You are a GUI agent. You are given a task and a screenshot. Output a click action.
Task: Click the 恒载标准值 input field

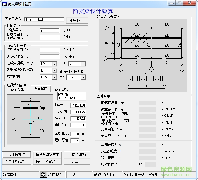pyautogui.click(x=50, y=50)
